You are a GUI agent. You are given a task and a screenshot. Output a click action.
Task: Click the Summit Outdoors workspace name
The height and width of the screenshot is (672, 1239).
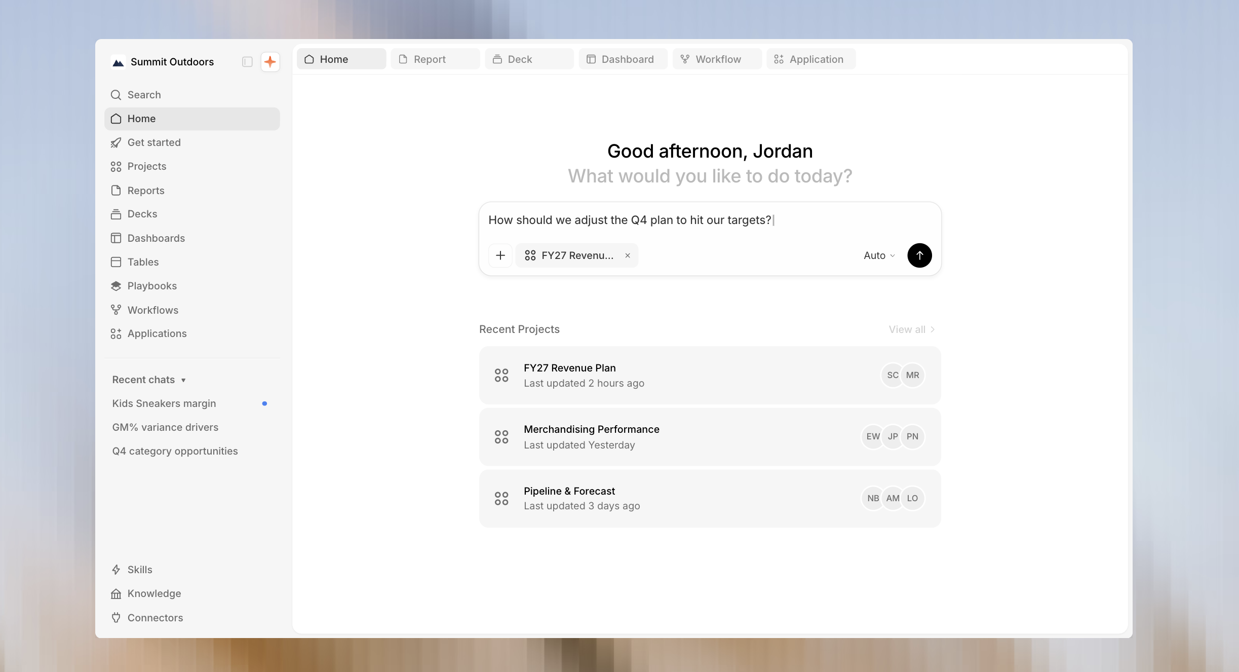(172, 62)
